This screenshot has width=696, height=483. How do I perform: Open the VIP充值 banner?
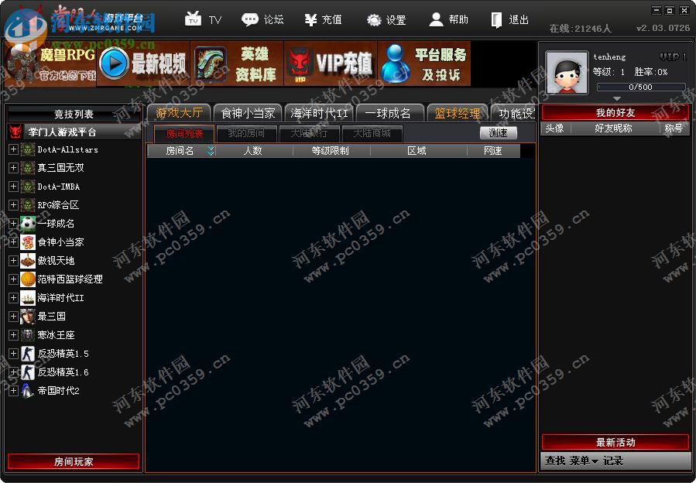point(328,62)
